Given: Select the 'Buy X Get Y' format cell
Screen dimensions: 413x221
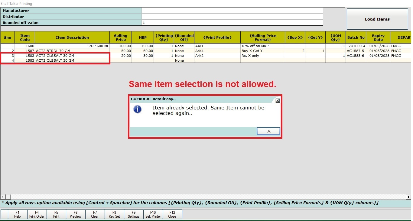Looking at the screenshot, I should (x=263, y=51).
